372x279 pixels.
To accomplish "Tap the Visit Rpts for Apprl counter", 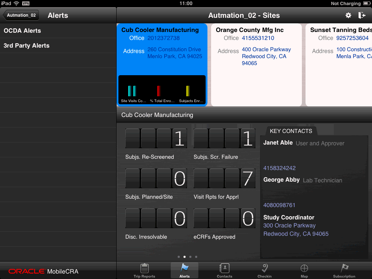I will click(x=225, y=178).
